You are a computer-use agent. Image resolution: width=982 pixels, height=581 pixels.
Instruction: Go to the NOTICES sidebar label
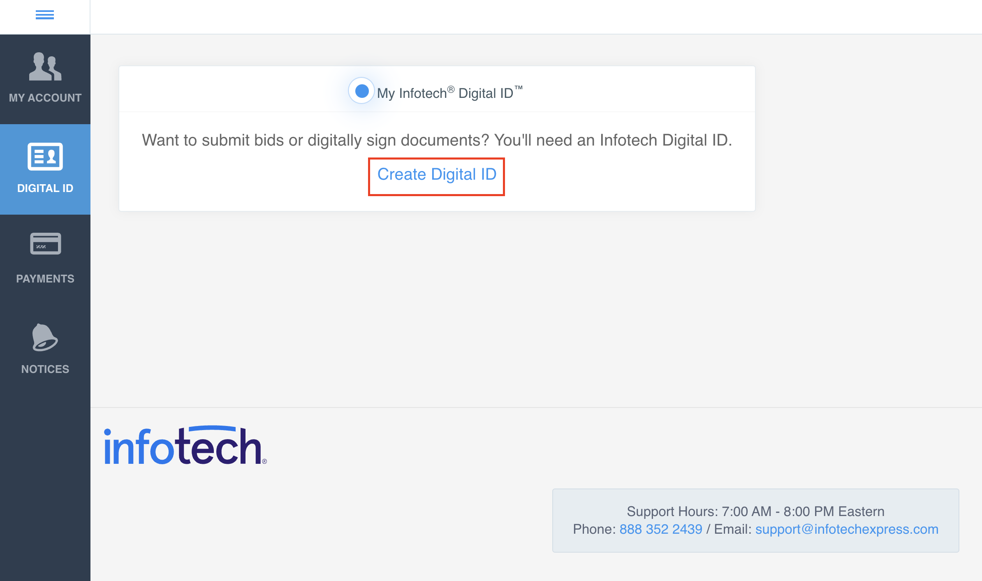45,369
